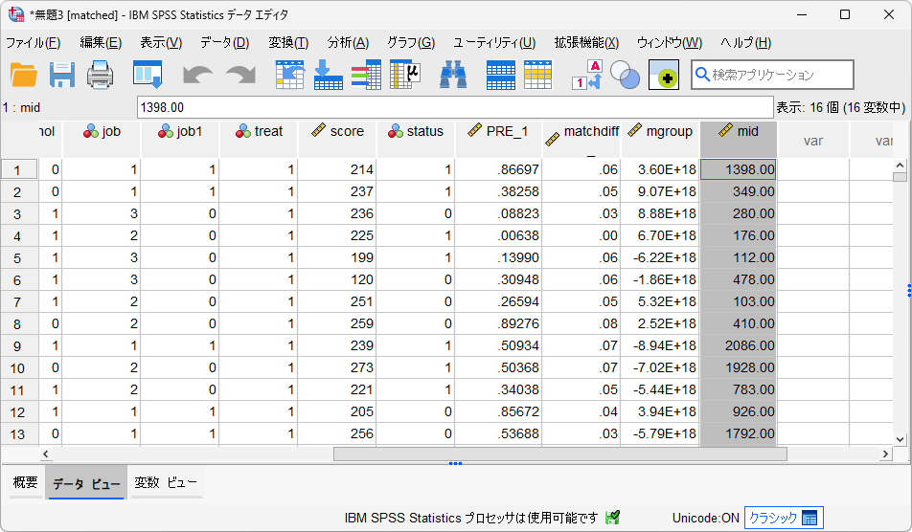Image resolution: width=912 pixels, height=532 pixels.
Task: Select row header number 5
Action: click(x=17, y=258)
